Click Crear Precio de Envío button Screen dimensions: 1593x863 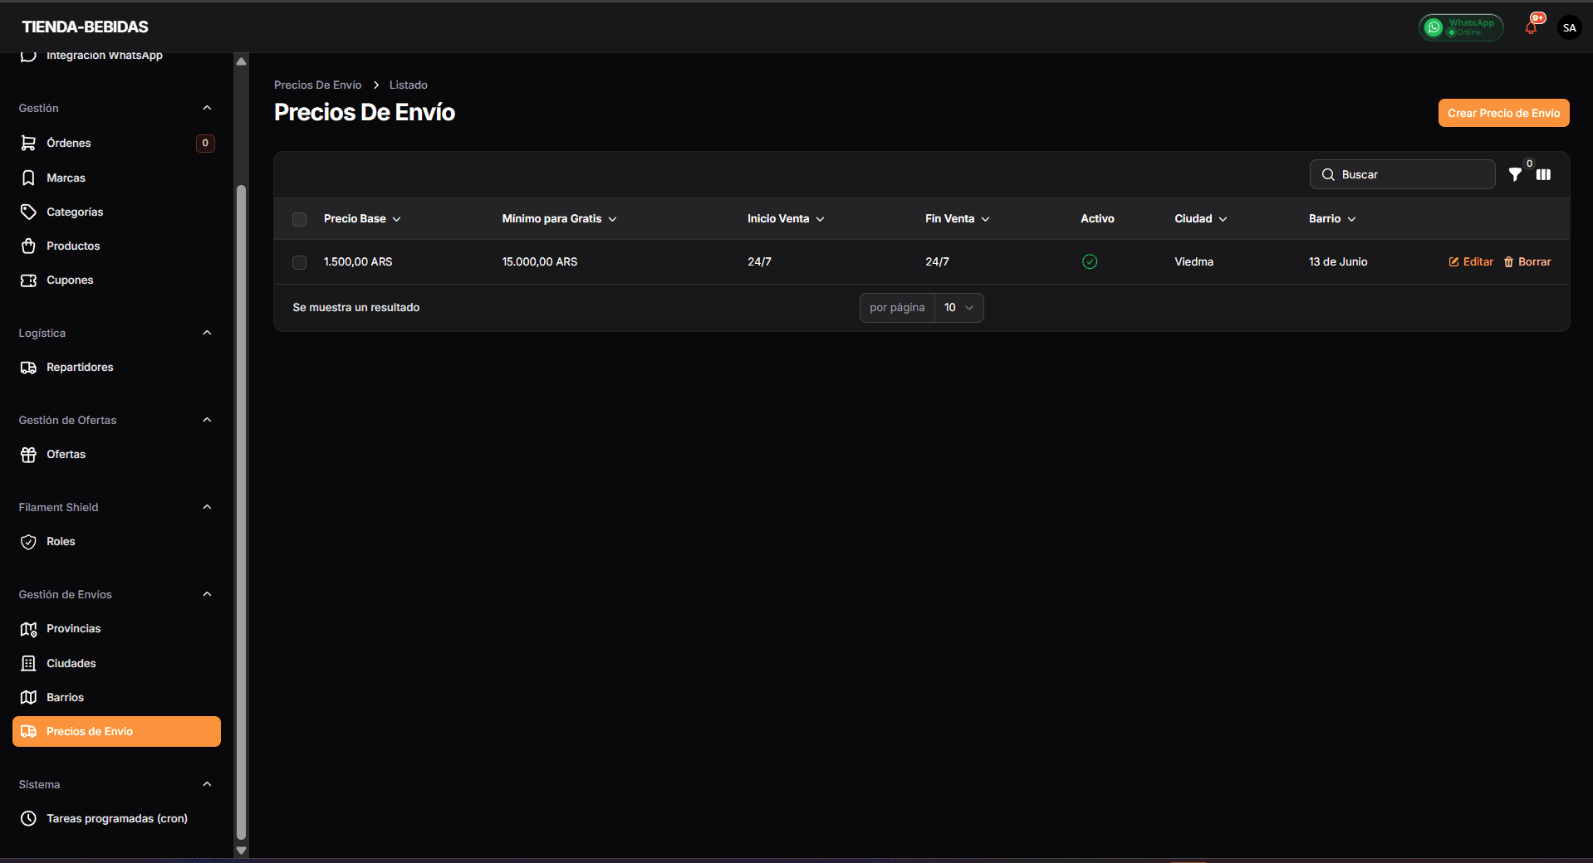1502,114
